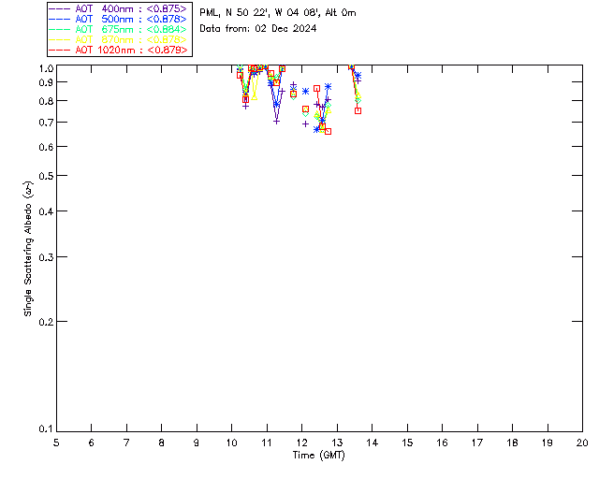Image resolution: width=599 pixels, height=479 pixels.
Task: Click the purple plus at bottom of the 11 GMT dip
Action: tap(276, 122)
